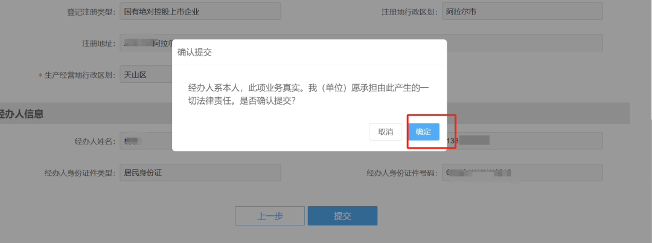Click the 经办人身份证件号码 input field
Screen dimensions: 652x243
coord(522,173)
